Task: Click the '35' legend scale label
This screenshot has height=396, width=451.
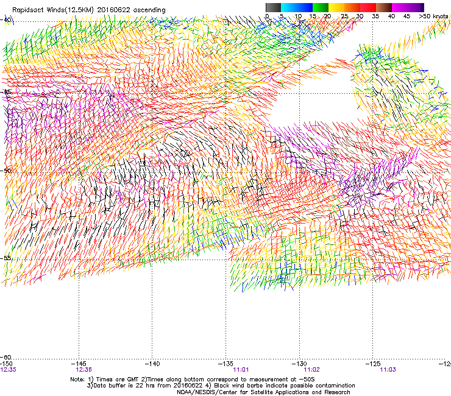Action: point(375,16)
